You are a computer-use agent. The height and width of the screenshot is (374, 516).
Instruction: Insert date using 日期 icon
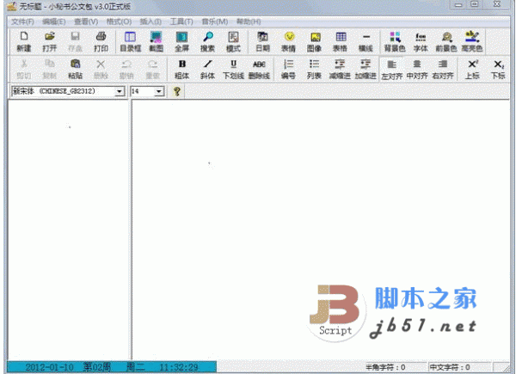pyautogui.click(x=262, y=41)
